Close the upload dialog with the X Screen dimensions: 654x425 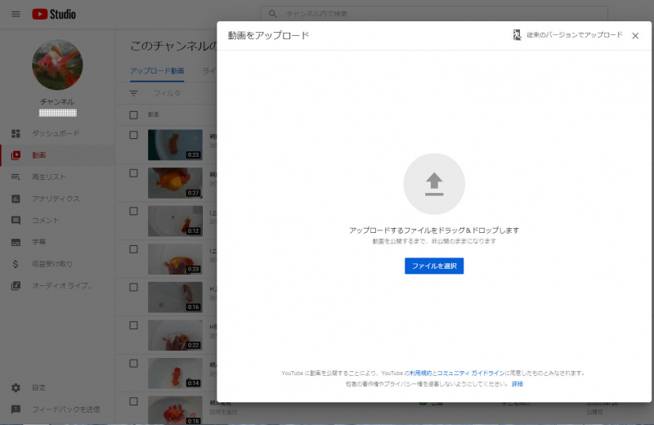click(635, 36)
